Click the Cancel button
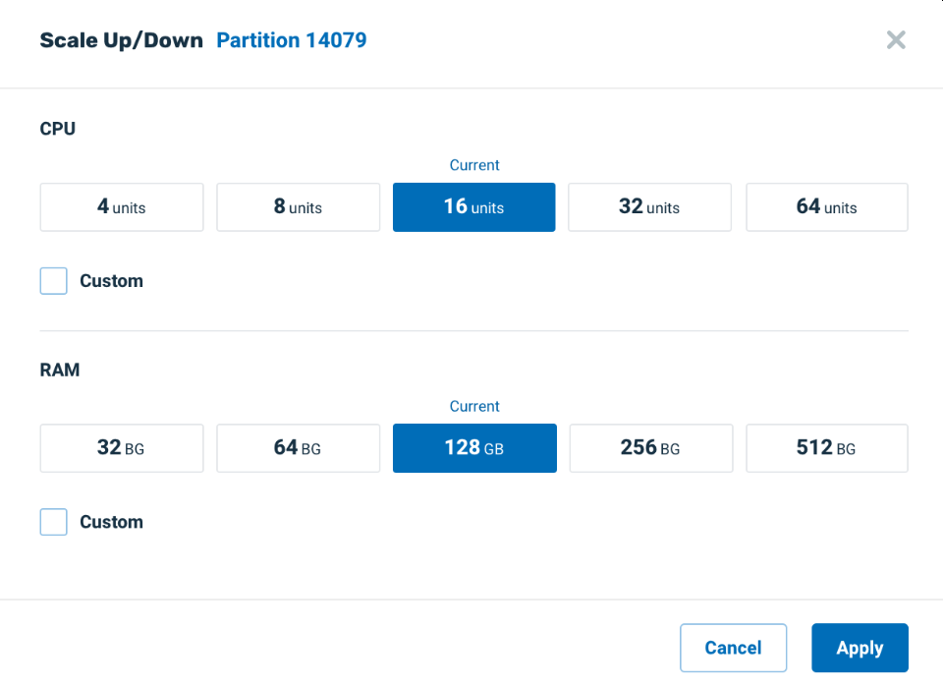The width and height of the screenshot is (943, 687). click(x=733, y=648)
